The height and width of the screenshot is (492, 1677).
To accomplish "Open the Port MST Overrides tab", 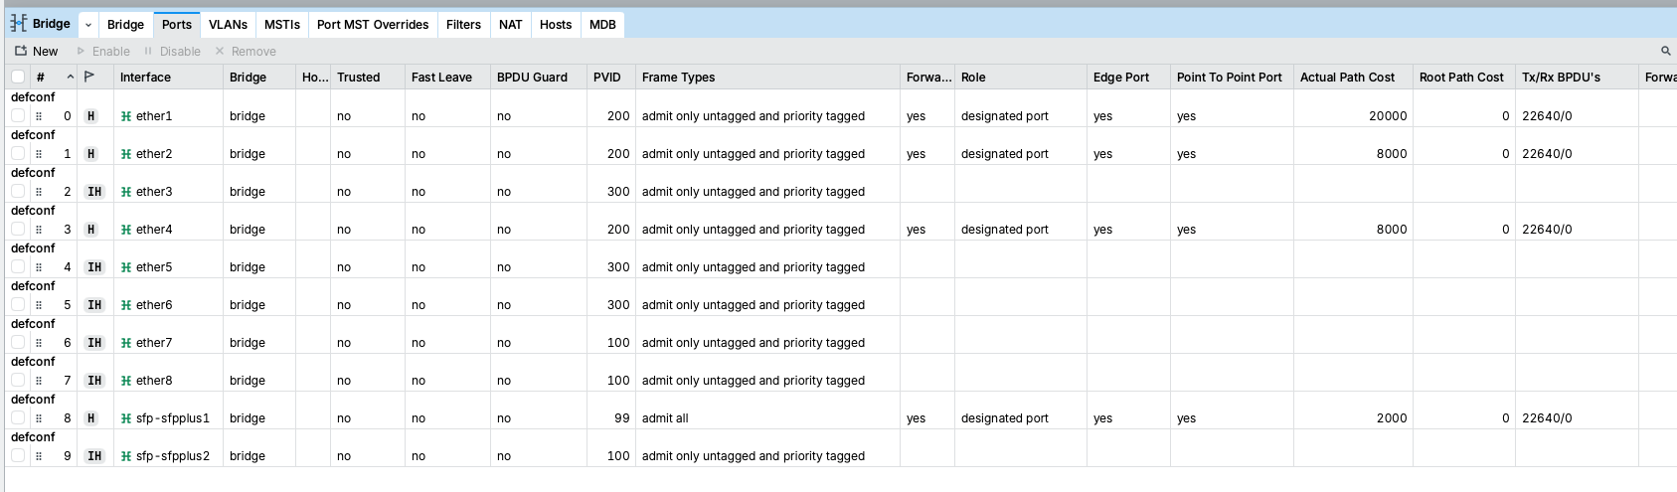I will (x=373, y=25).
